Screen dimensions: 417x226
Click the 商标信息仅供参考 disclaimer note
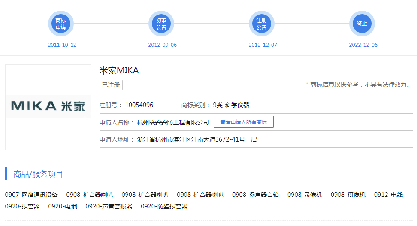click(x=358, y=84)
